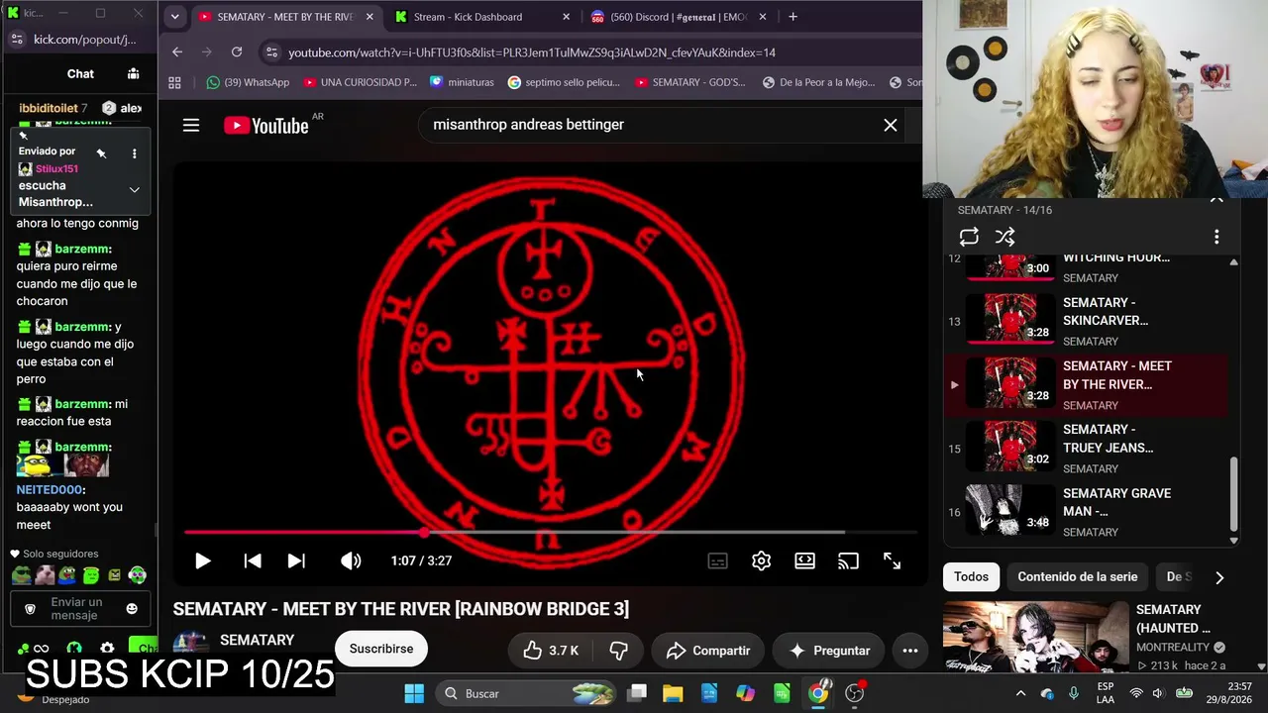Open the miniaturas bookmark

click(462, 82)
